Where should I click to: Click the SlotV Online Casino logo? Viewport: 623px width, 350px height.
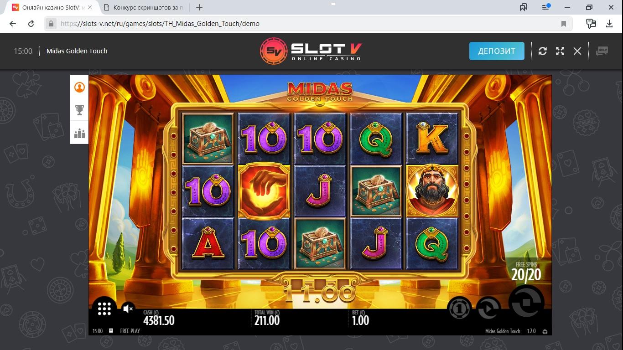tap(311, 51)
